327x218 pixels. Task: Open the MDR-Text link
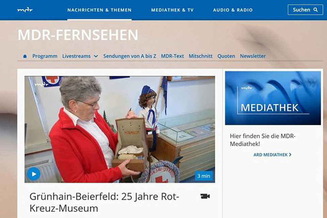(x=172, y=56)
